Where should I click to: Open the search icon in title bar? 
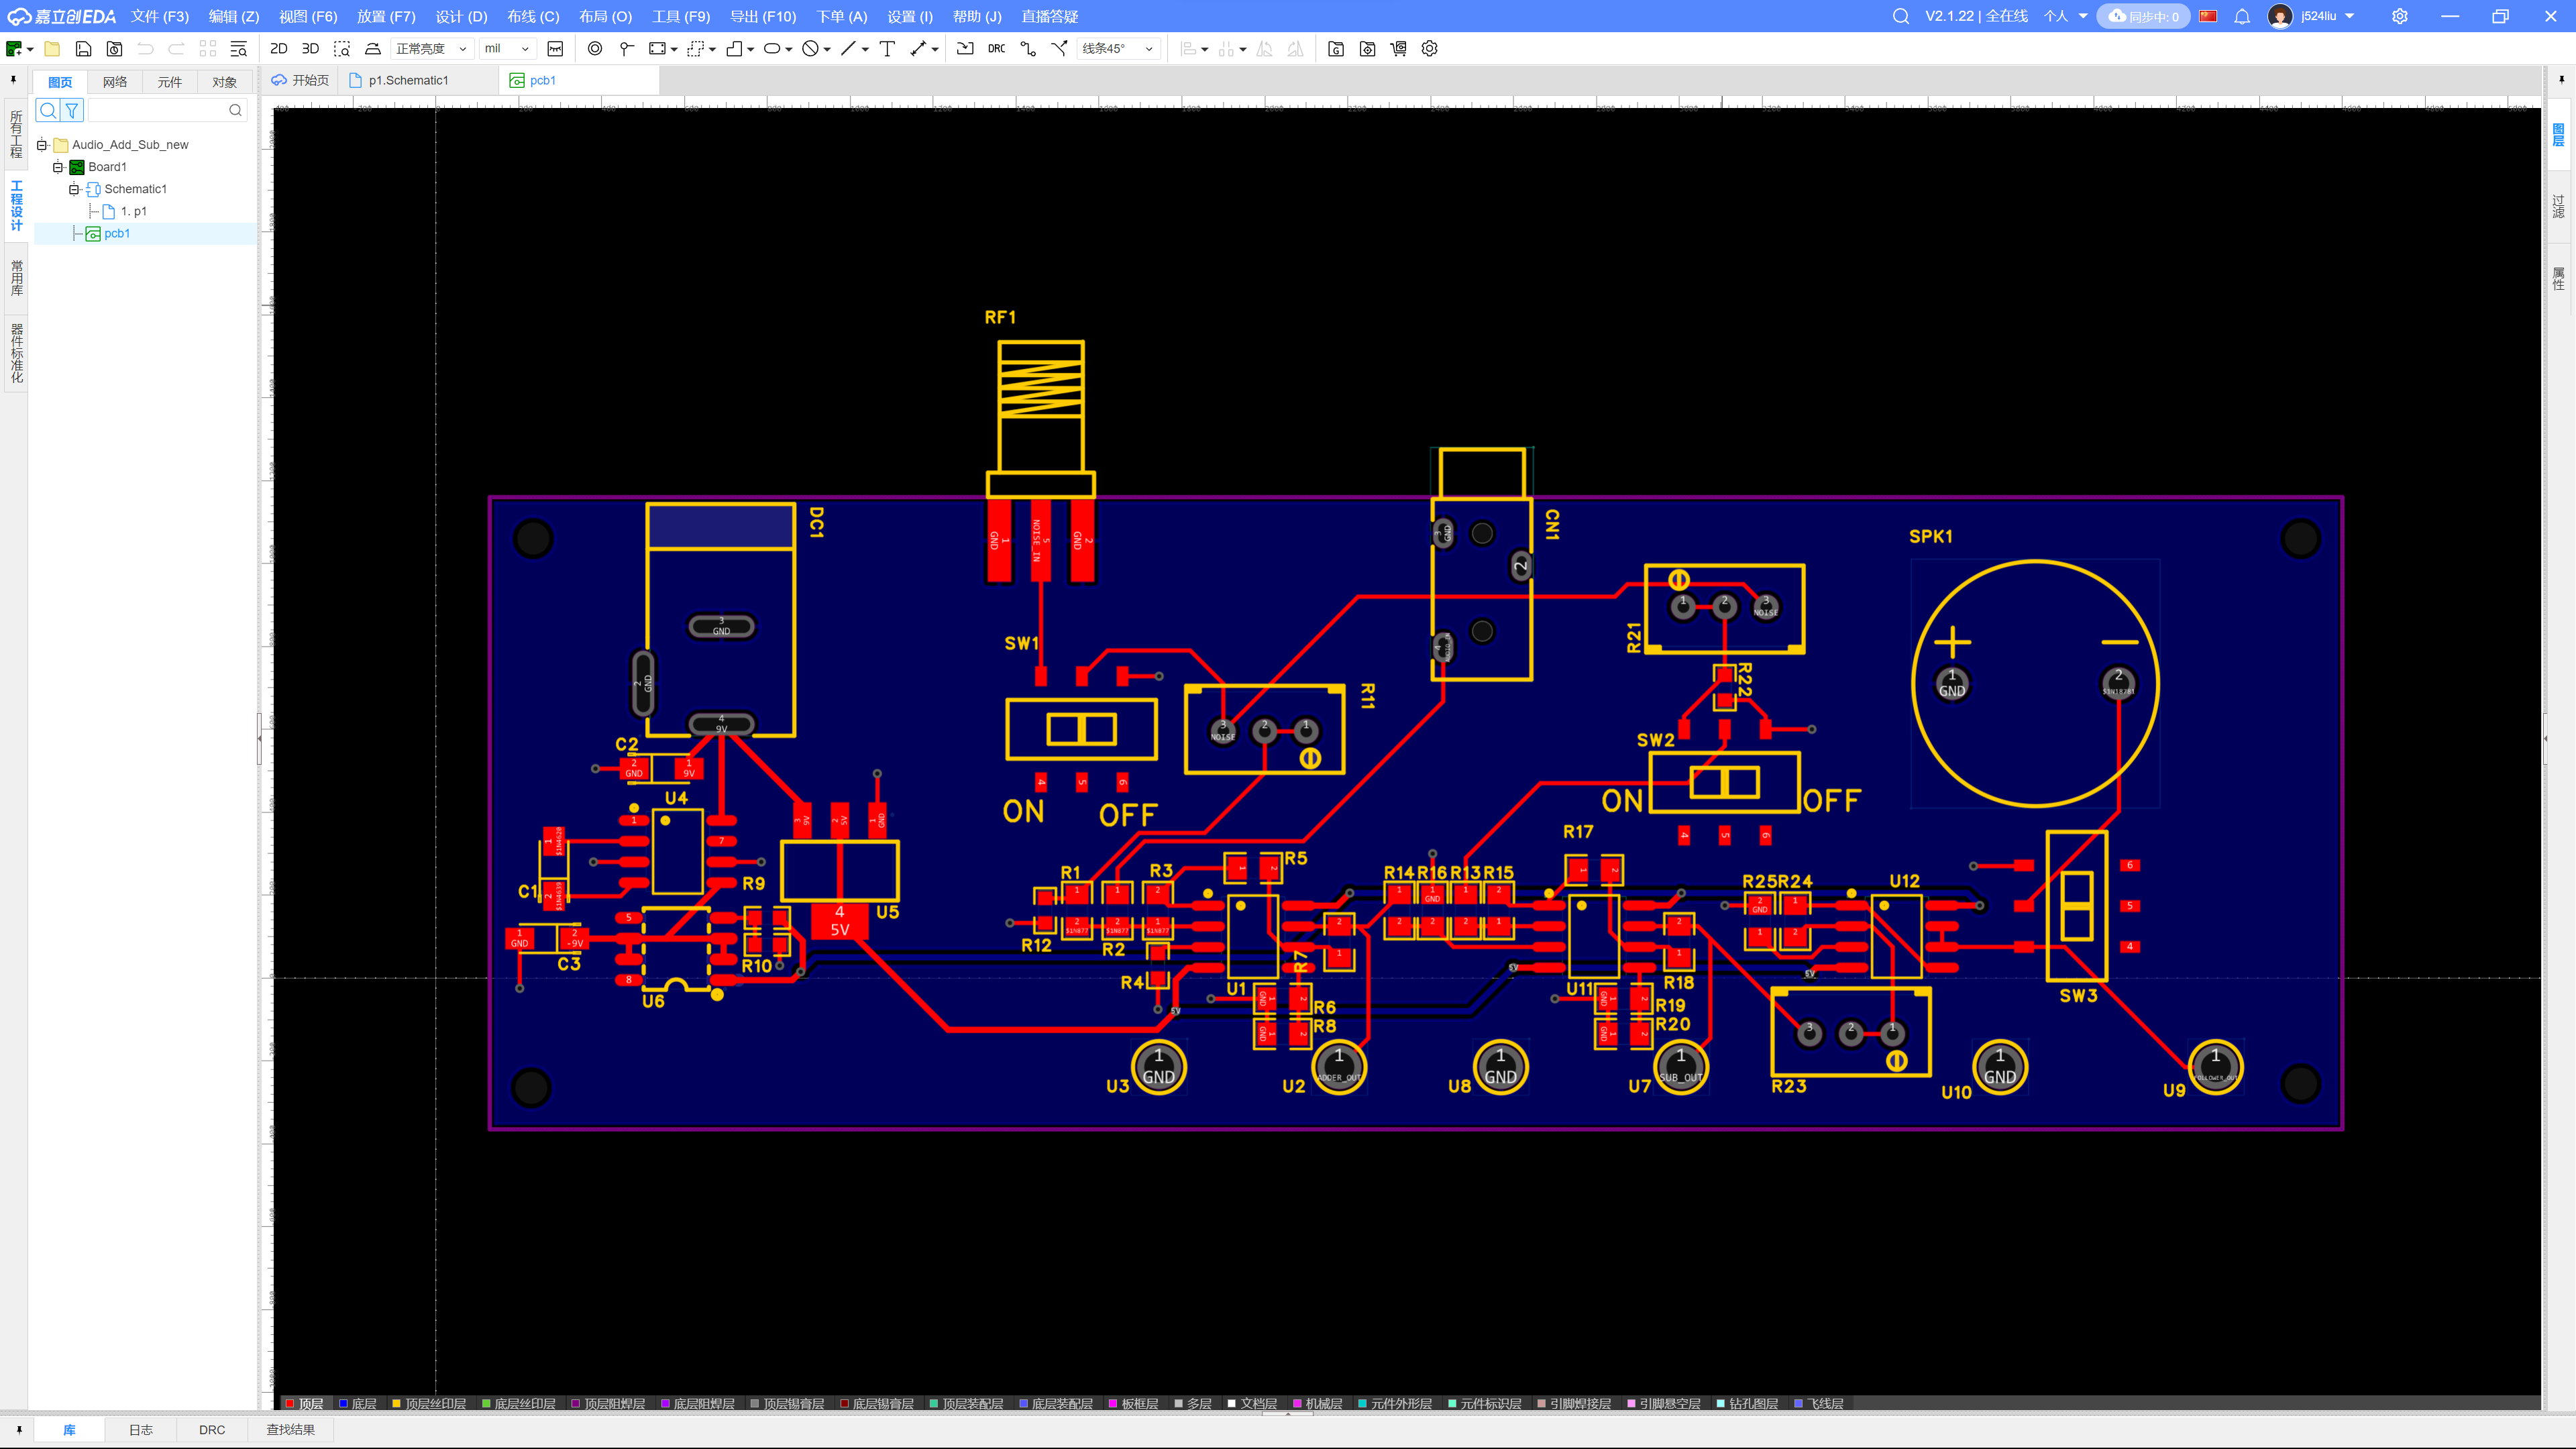pos(1901,16)
